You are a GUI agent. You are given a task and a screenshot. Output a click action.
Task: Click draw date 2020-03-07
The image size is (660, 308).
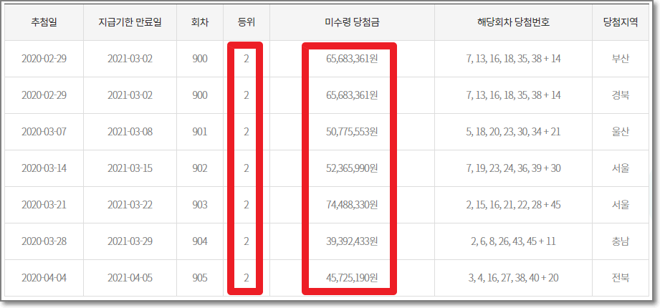coord(44,132)
